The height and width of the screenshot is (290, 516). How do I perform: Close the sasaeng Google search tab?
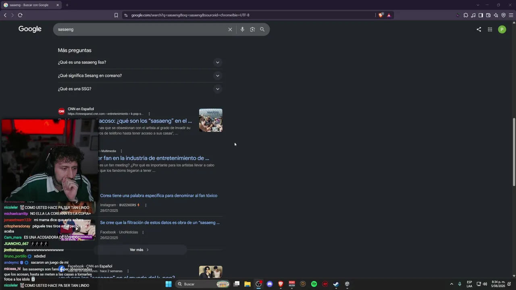58,5
